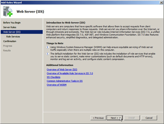Screen dimensions: 164x124
Task: Click the Install button
Action: point(132,118)
